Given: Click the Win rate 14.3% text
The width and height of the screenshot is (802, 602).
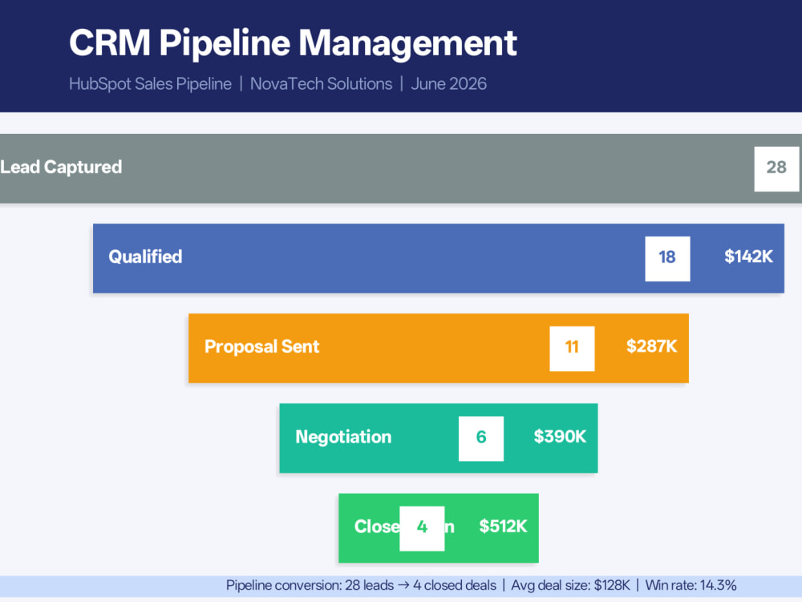Looking at the screenshot, I should click(691, 586).
